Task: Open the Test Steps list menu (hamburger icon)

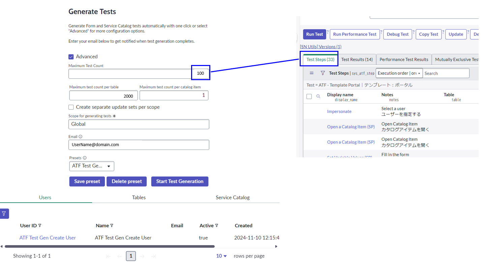Action: click(311, 73)
